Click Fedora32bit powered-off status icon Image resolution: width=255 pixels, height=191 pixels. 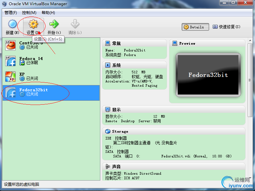(22, 94)
